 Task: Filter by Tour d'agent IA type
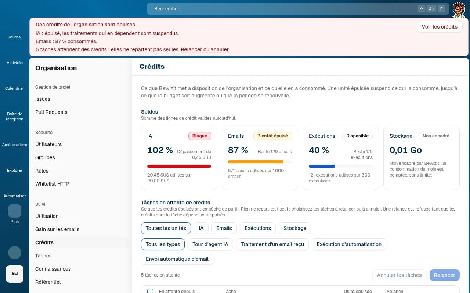[x=210, y=244]
